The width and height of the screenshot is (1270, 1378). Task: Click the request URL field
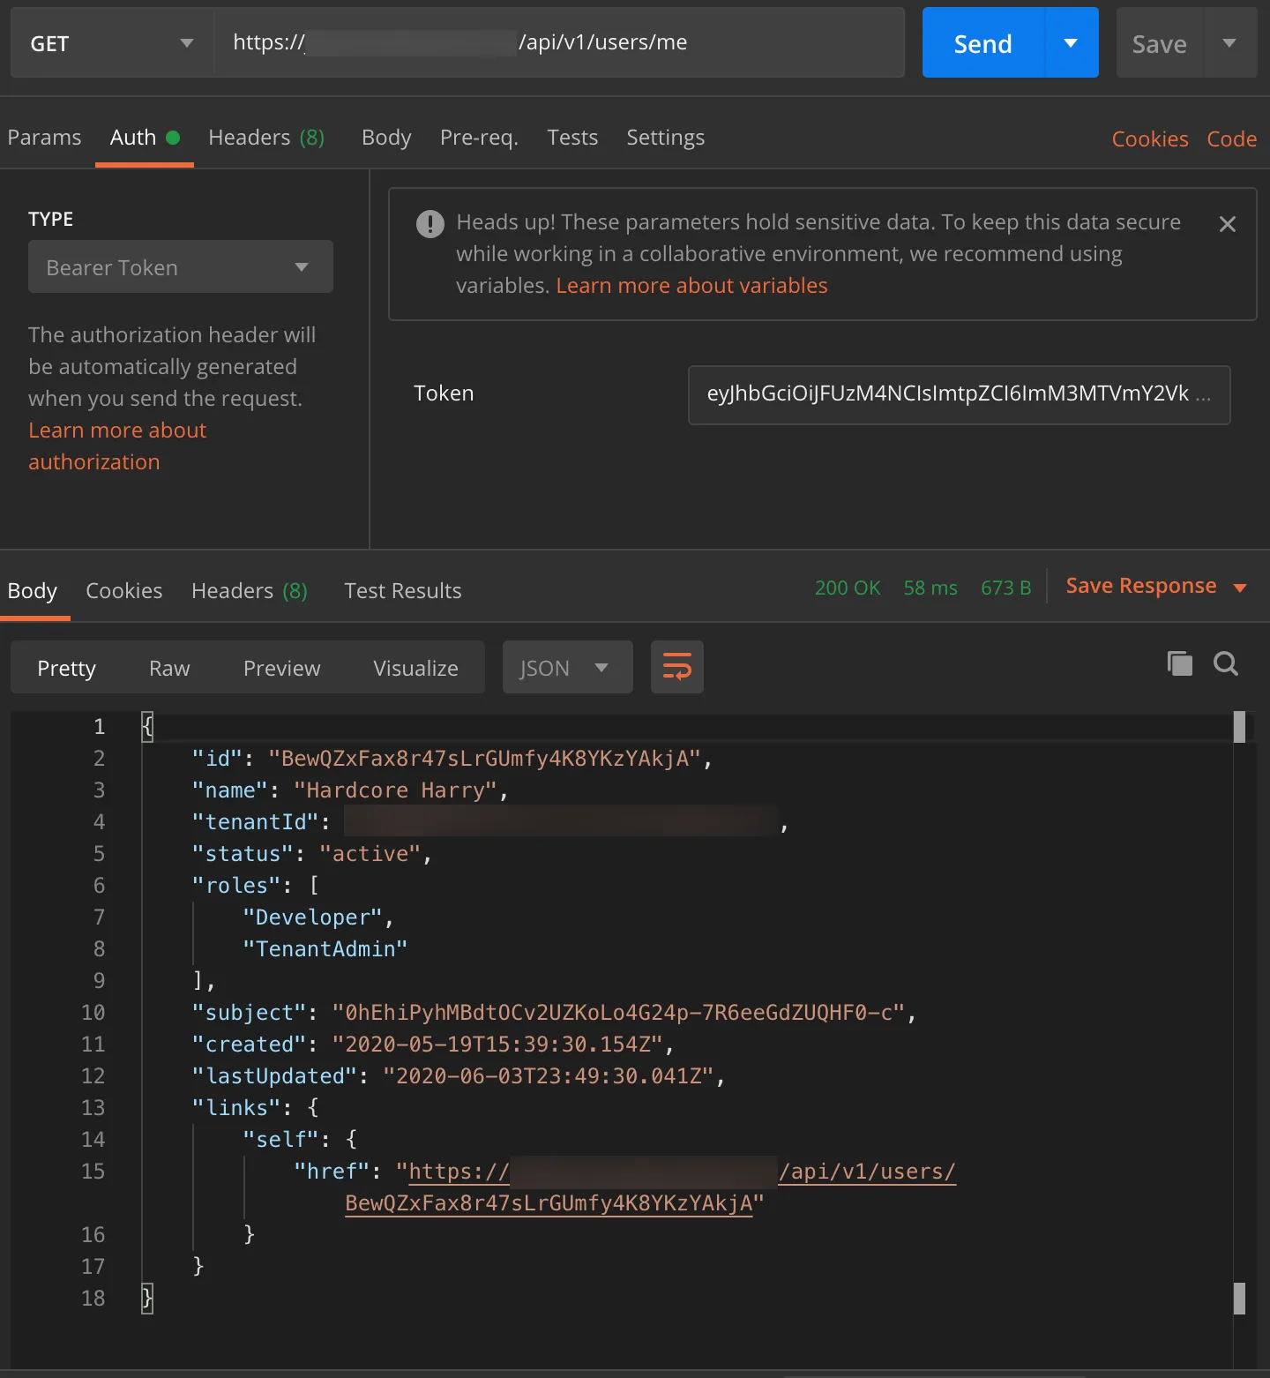(560, 43)
